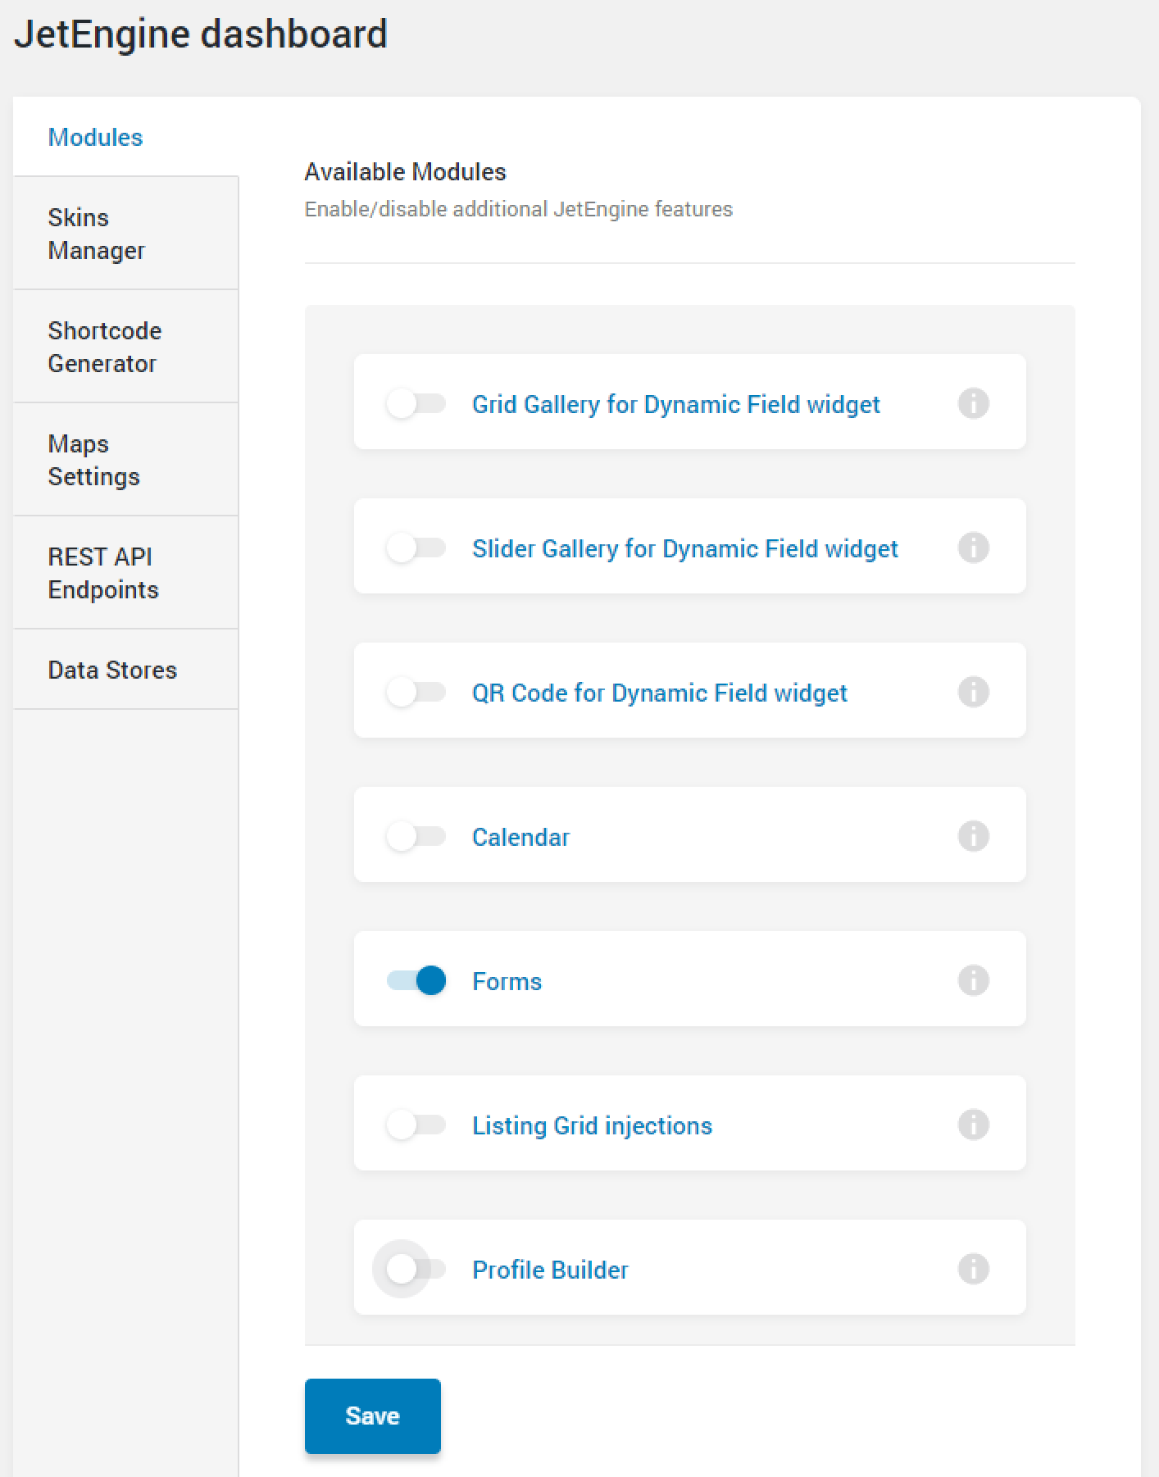Image resolution: width=1159 pixels, height=1477 pixels.
Task: Click 'Enable/disable additional JetEngine features' text
Action: click(518, 209)
